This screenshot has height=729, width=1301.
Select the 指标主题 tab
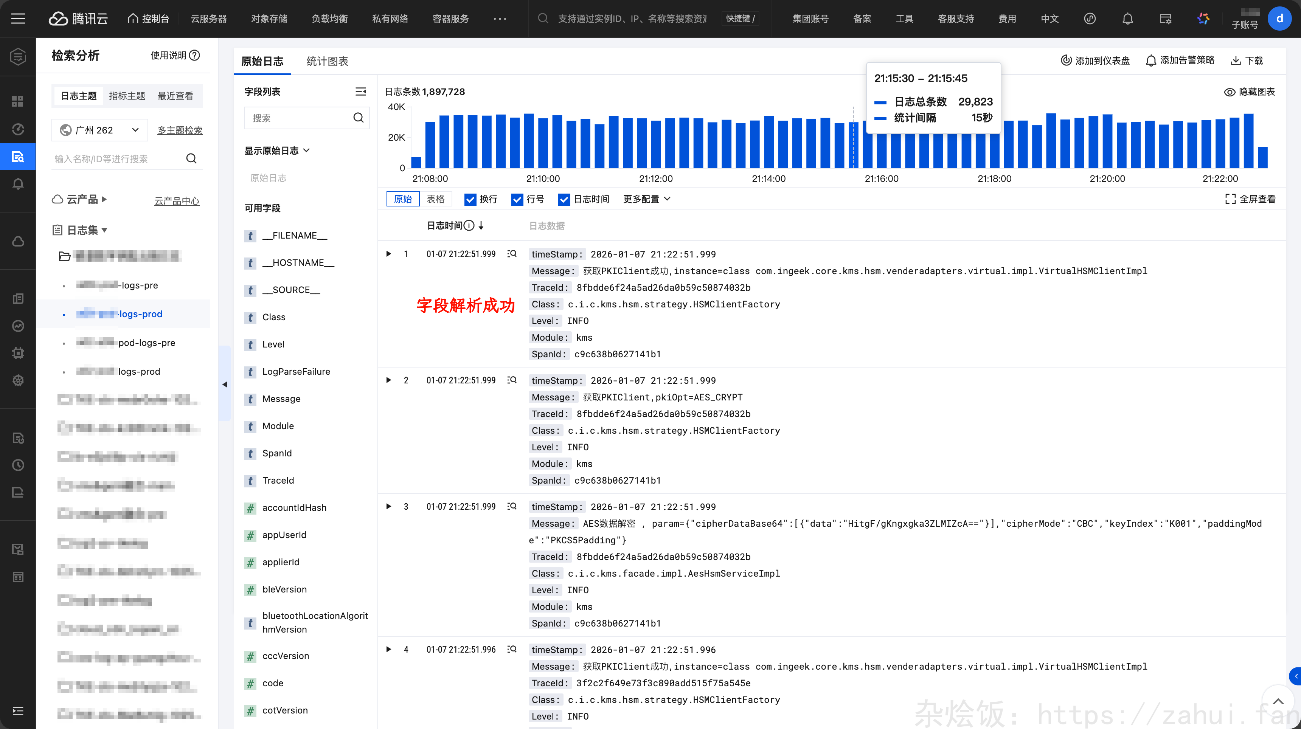[127, 96]
